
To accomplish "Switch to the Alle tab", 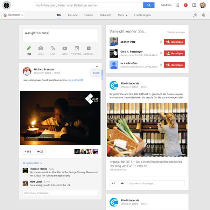I will pyautogui.click(x=59, y=15).
